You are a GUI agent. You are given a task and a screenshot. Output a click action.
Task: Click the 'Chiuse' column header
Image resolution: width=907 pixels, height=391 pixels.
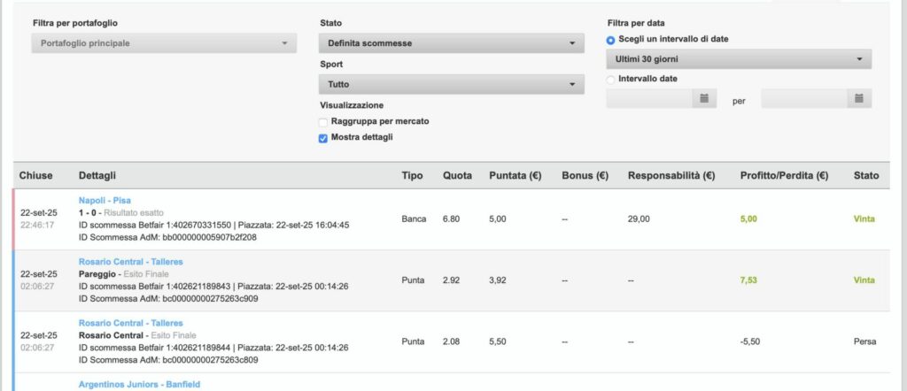(37, 176)
